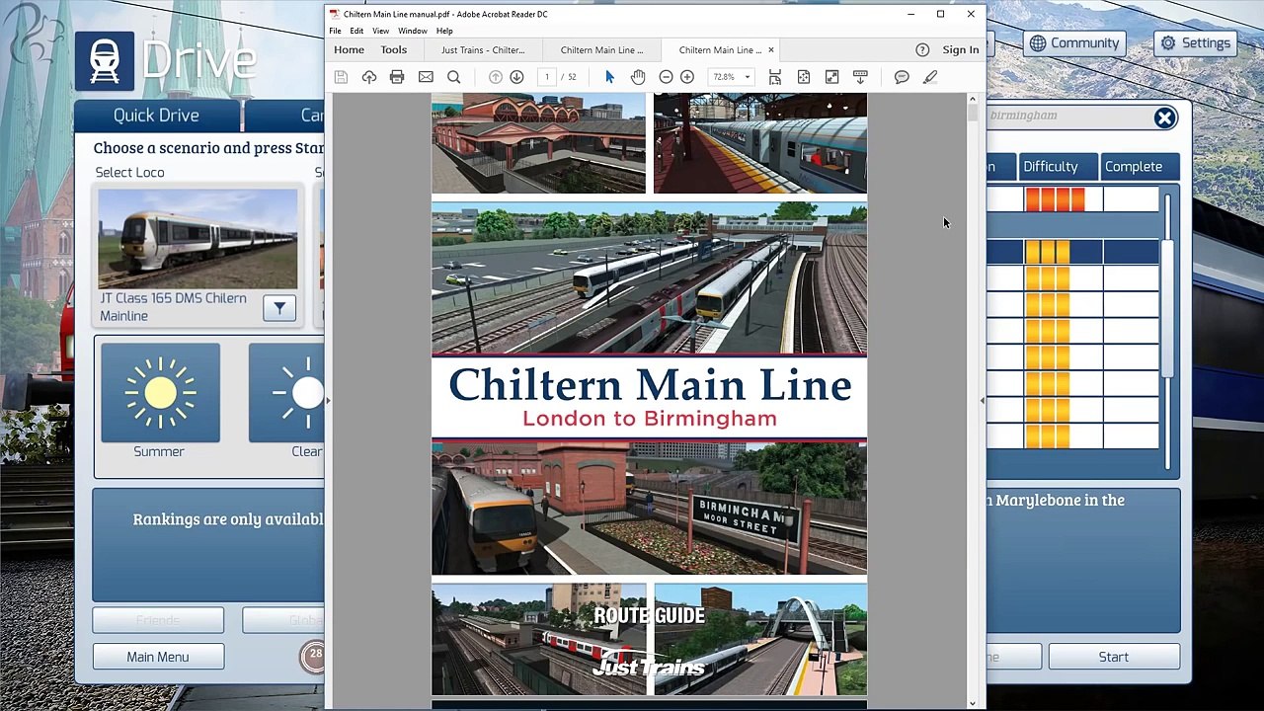Select the Summer season tile
Viewport: 1264px width, 711px height.
[160, 392]
